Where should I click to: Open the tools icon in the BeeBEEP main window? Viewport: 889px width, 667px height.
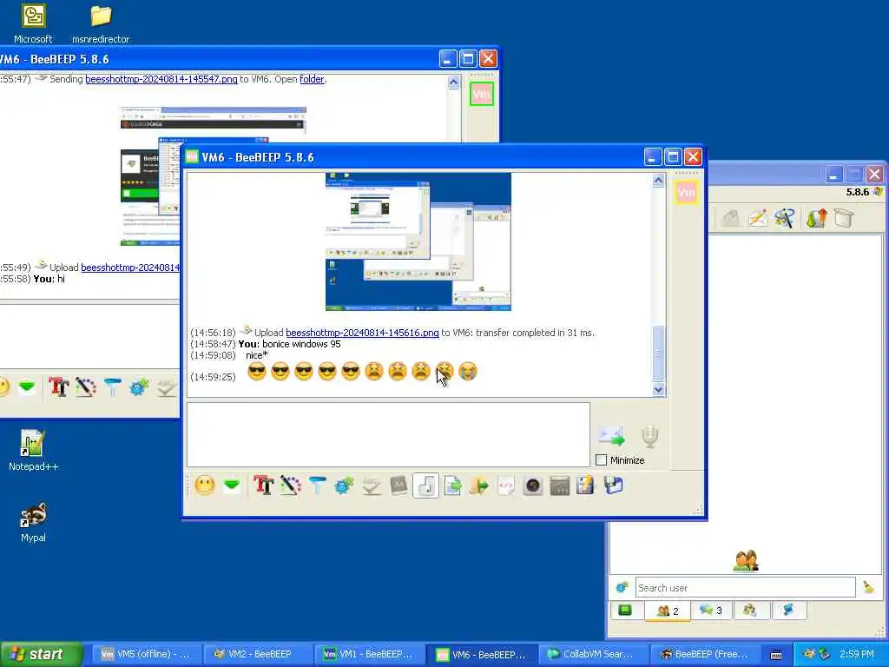pos(785,218)
